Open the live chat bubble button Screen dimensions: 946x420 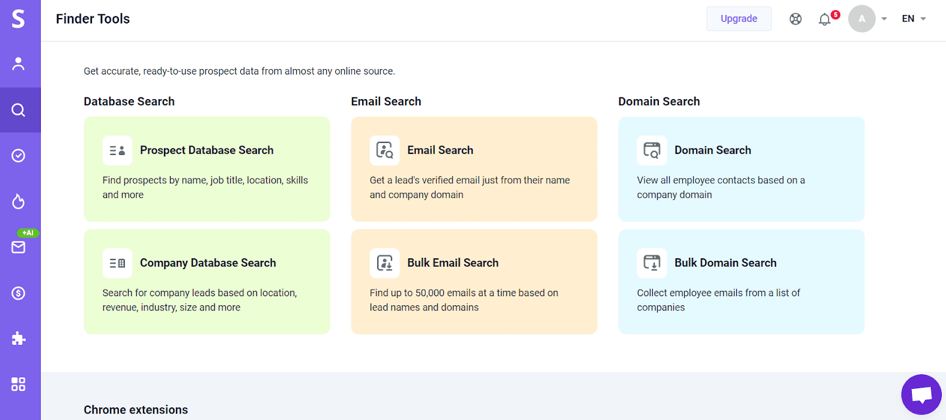point(921,395)
